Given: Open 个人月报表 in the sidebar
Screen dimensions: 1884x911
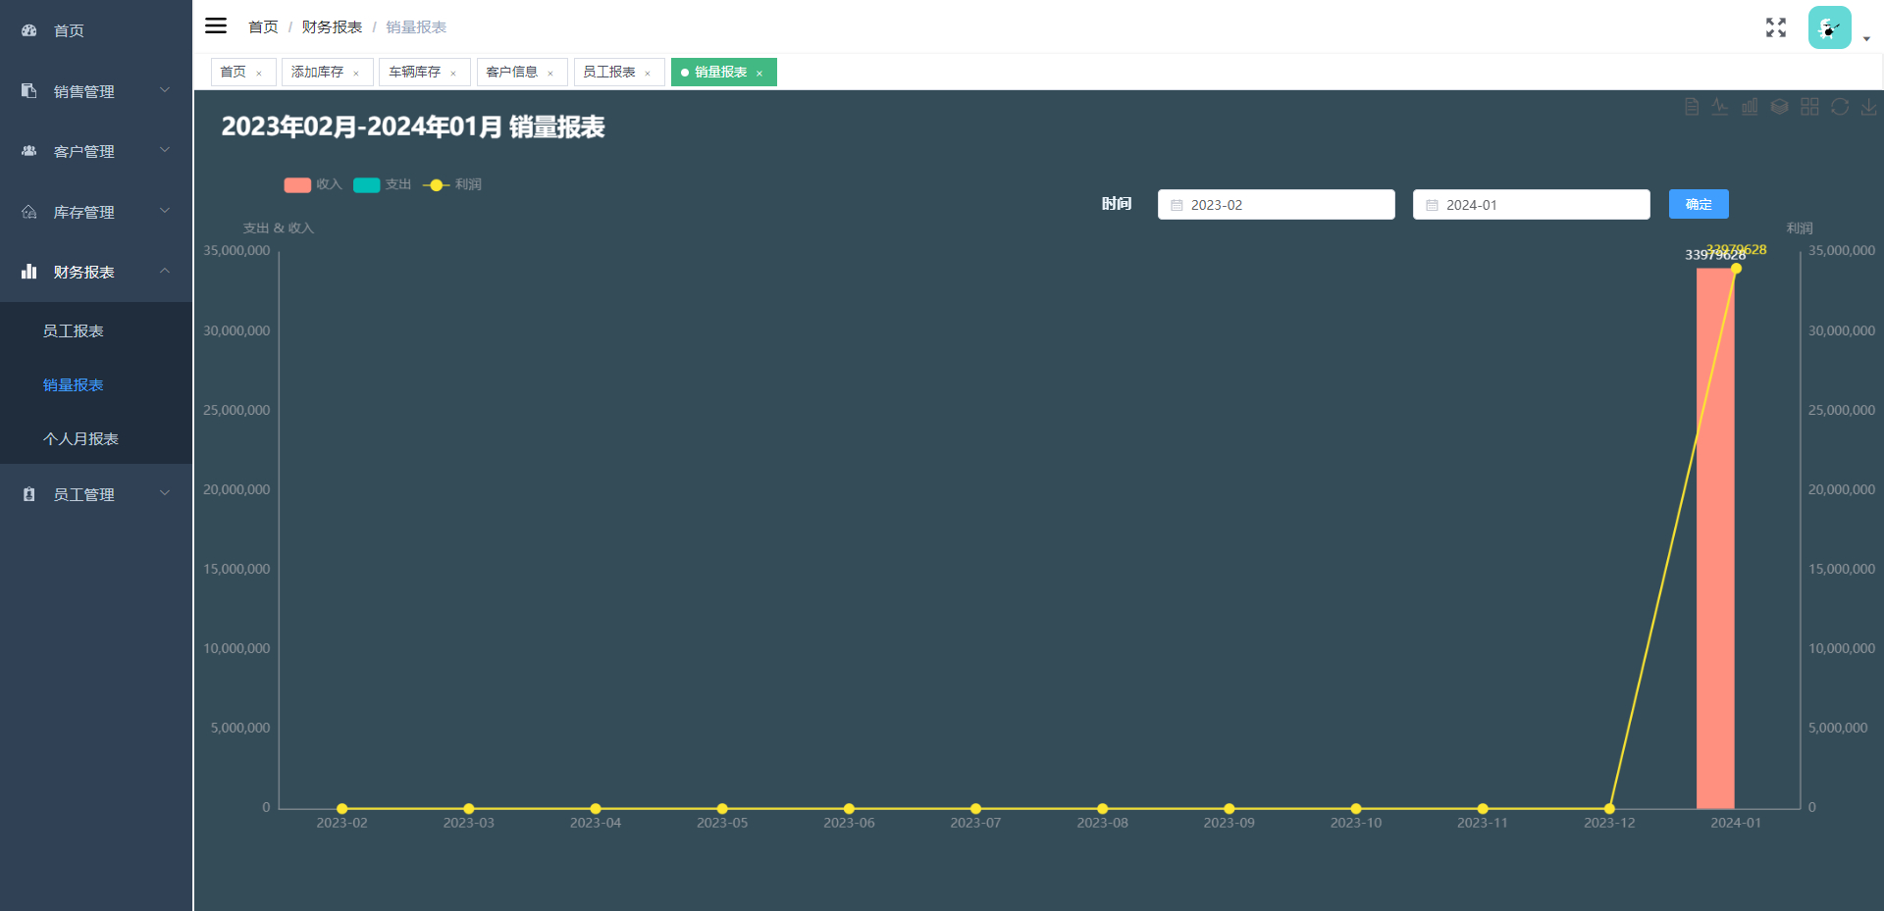Looking at the screenshot, I should point(80,438).
